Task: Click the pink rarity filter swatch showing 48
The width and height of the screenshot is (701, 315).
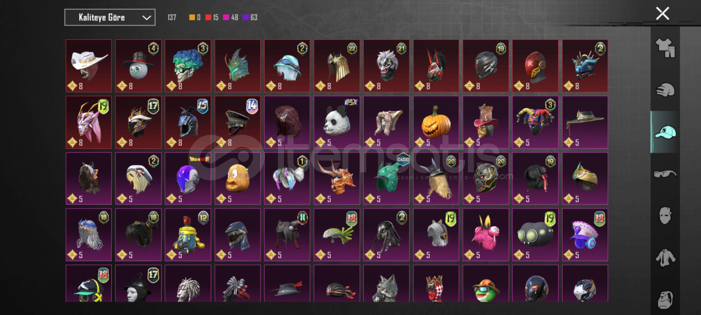Action: click(x=226, y=17)
